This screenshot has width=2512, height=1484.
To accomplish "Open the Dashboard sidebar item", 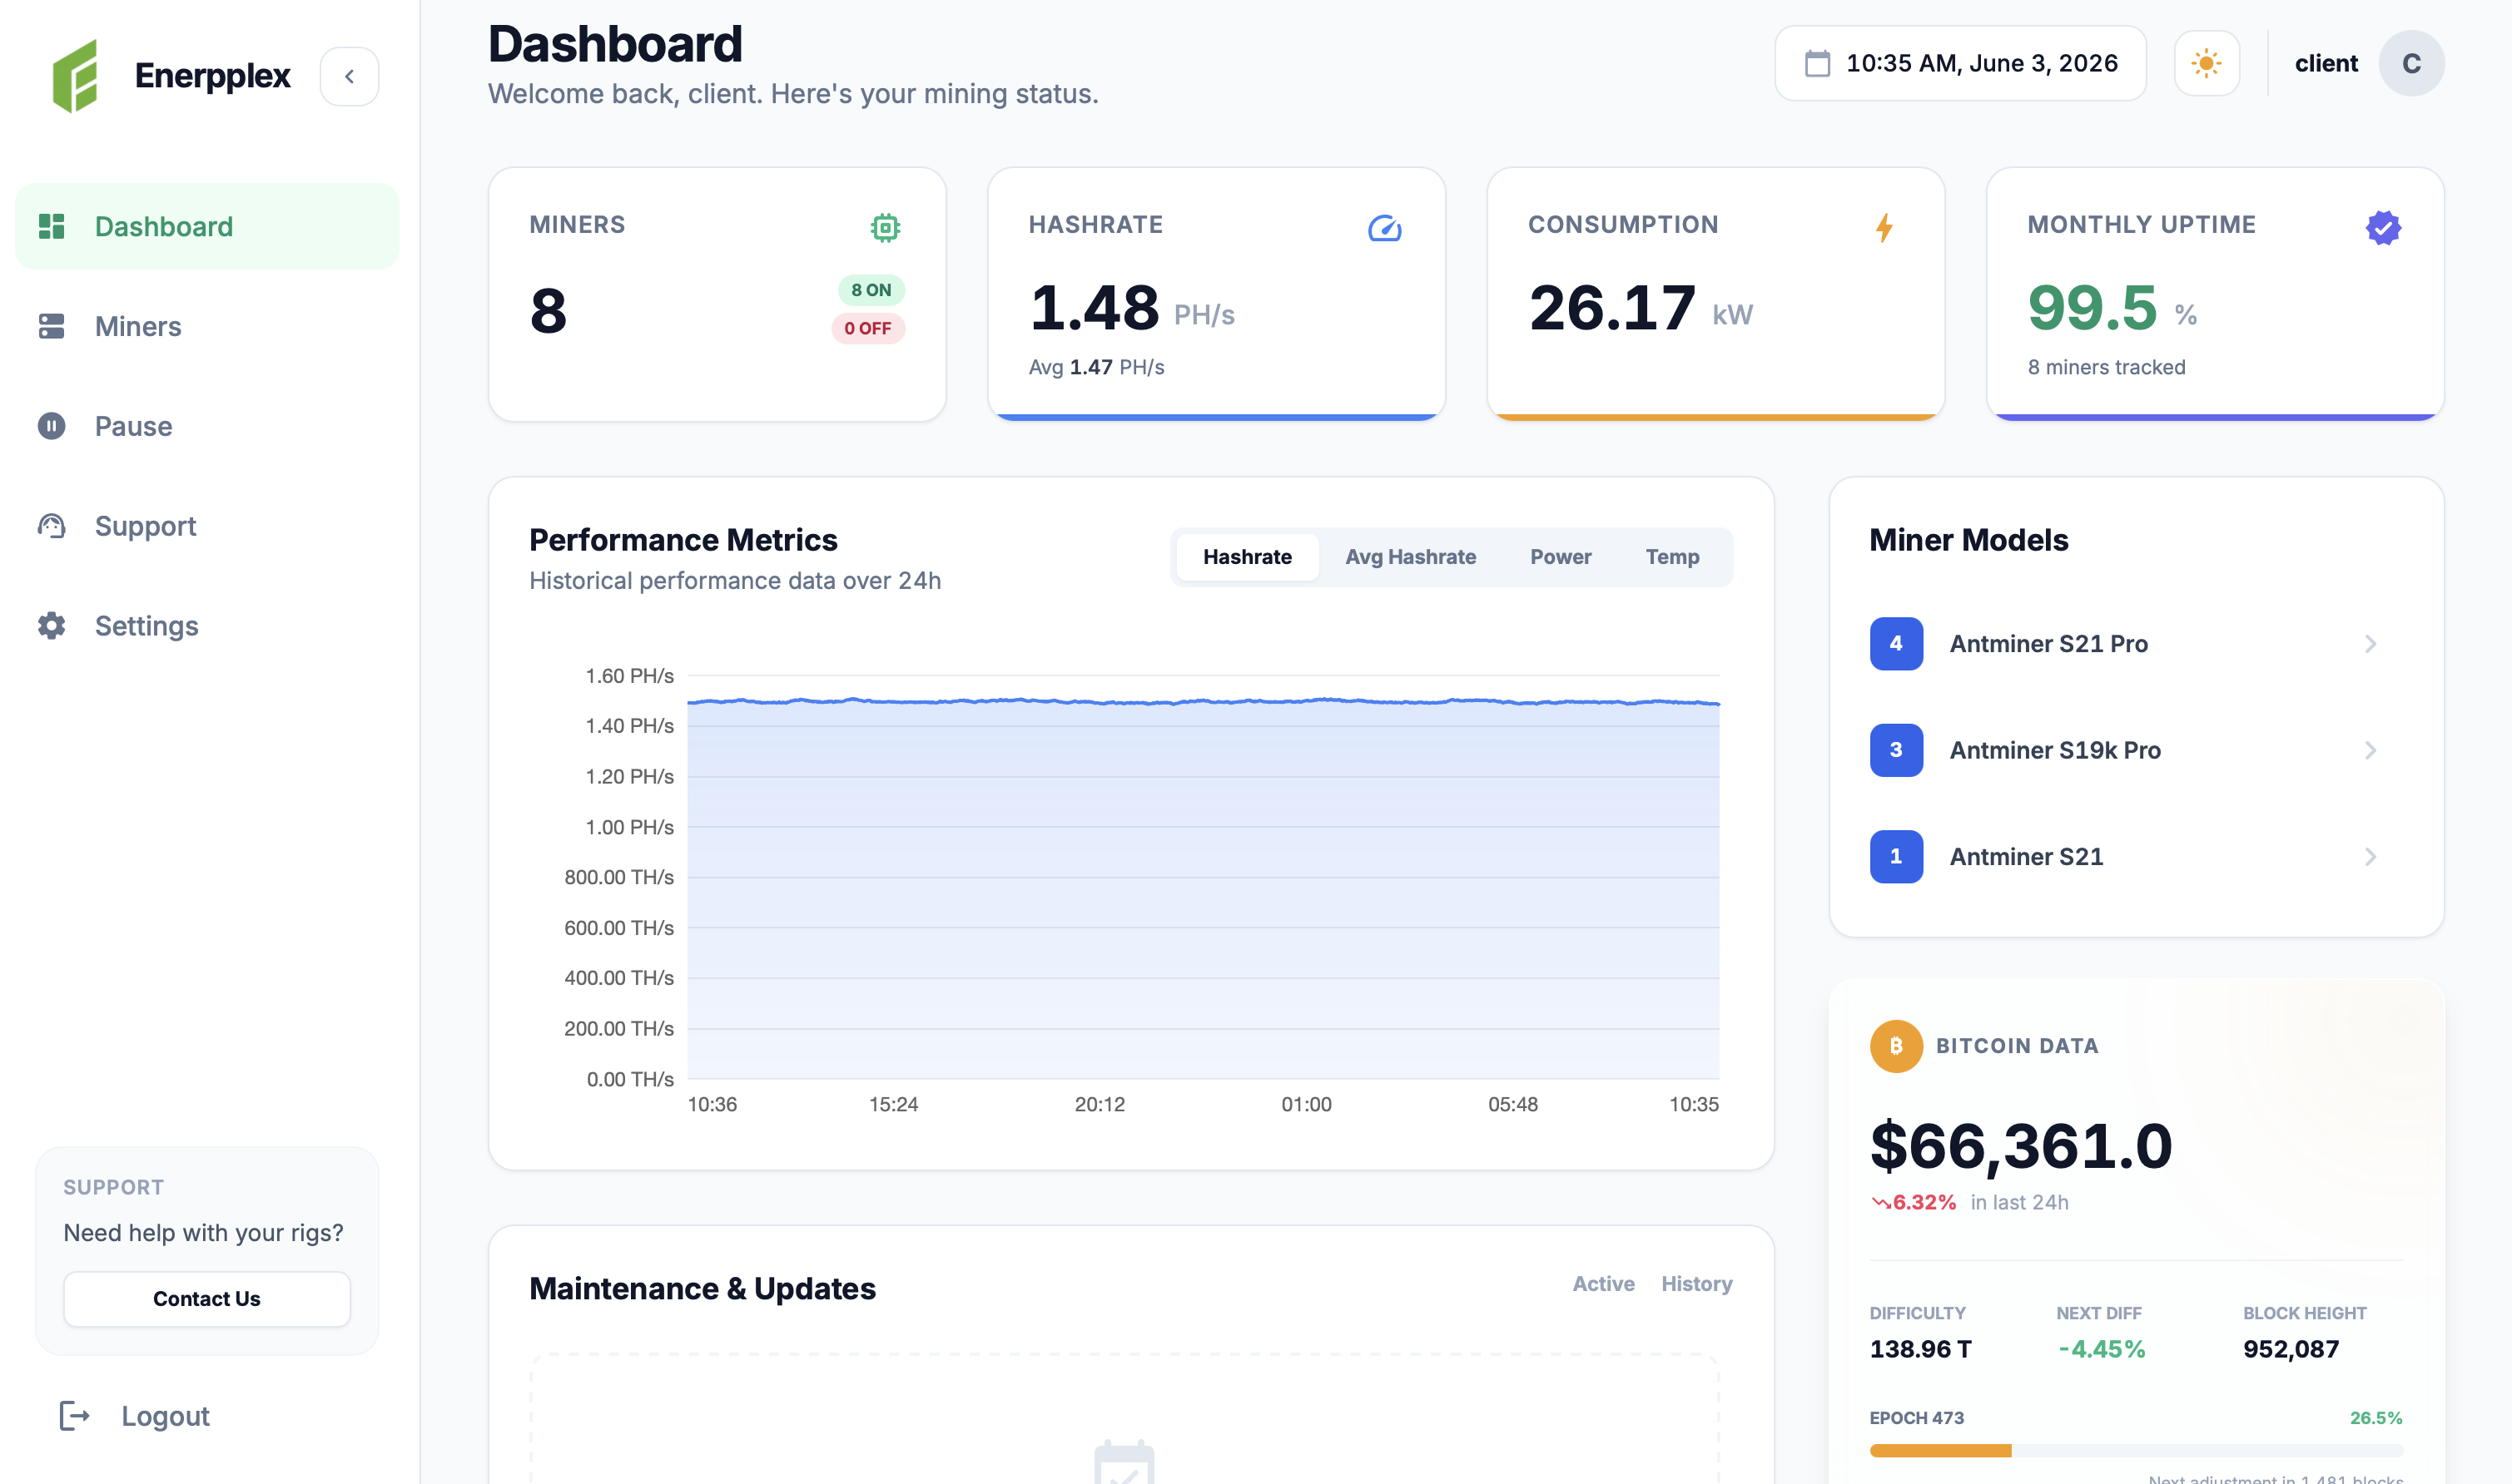I will (x=207, y=226).
